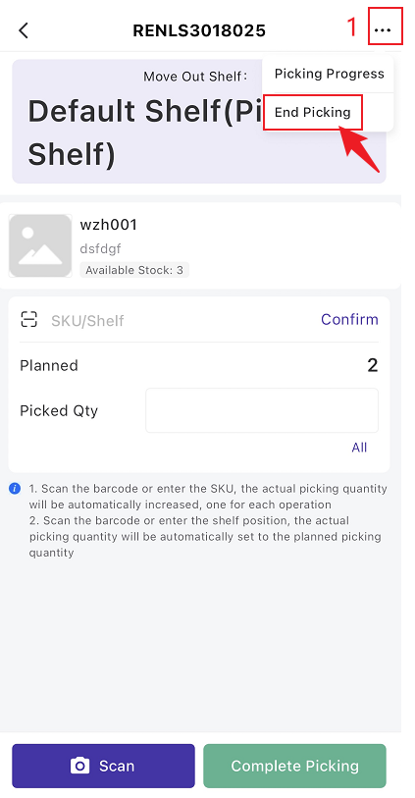Select Picking Progress from the menu
The width and height of the screenshot is (415, 798).
329,74
